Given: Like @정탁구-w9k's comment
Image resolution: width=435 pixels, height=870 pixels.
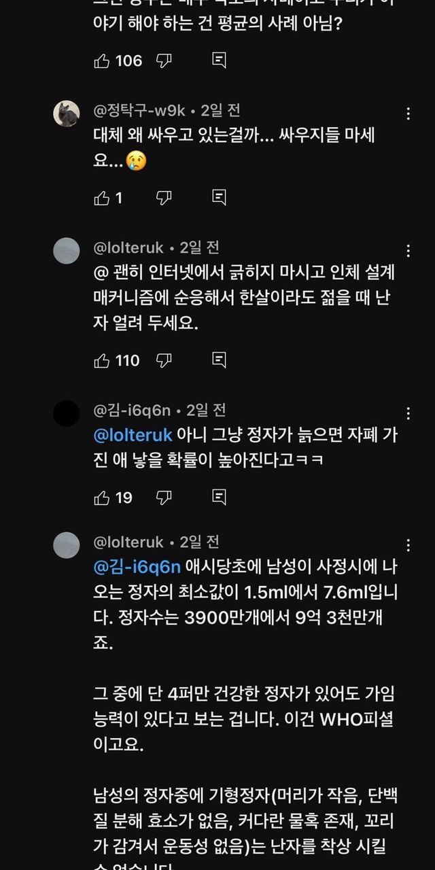Looking at the screenshot, I should pos(102,198).
